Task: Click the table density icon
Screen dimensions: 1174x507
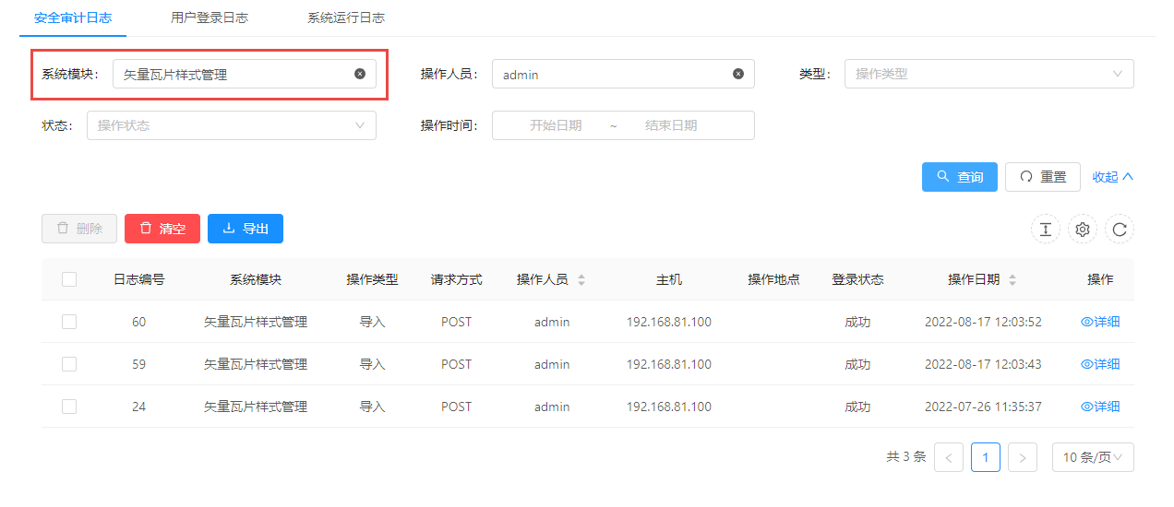Action: pos(1045,230)
